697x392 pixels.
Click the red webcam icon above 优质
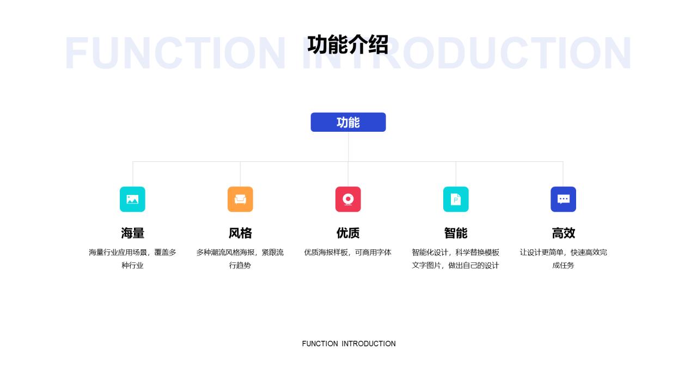tap(348, 199)
